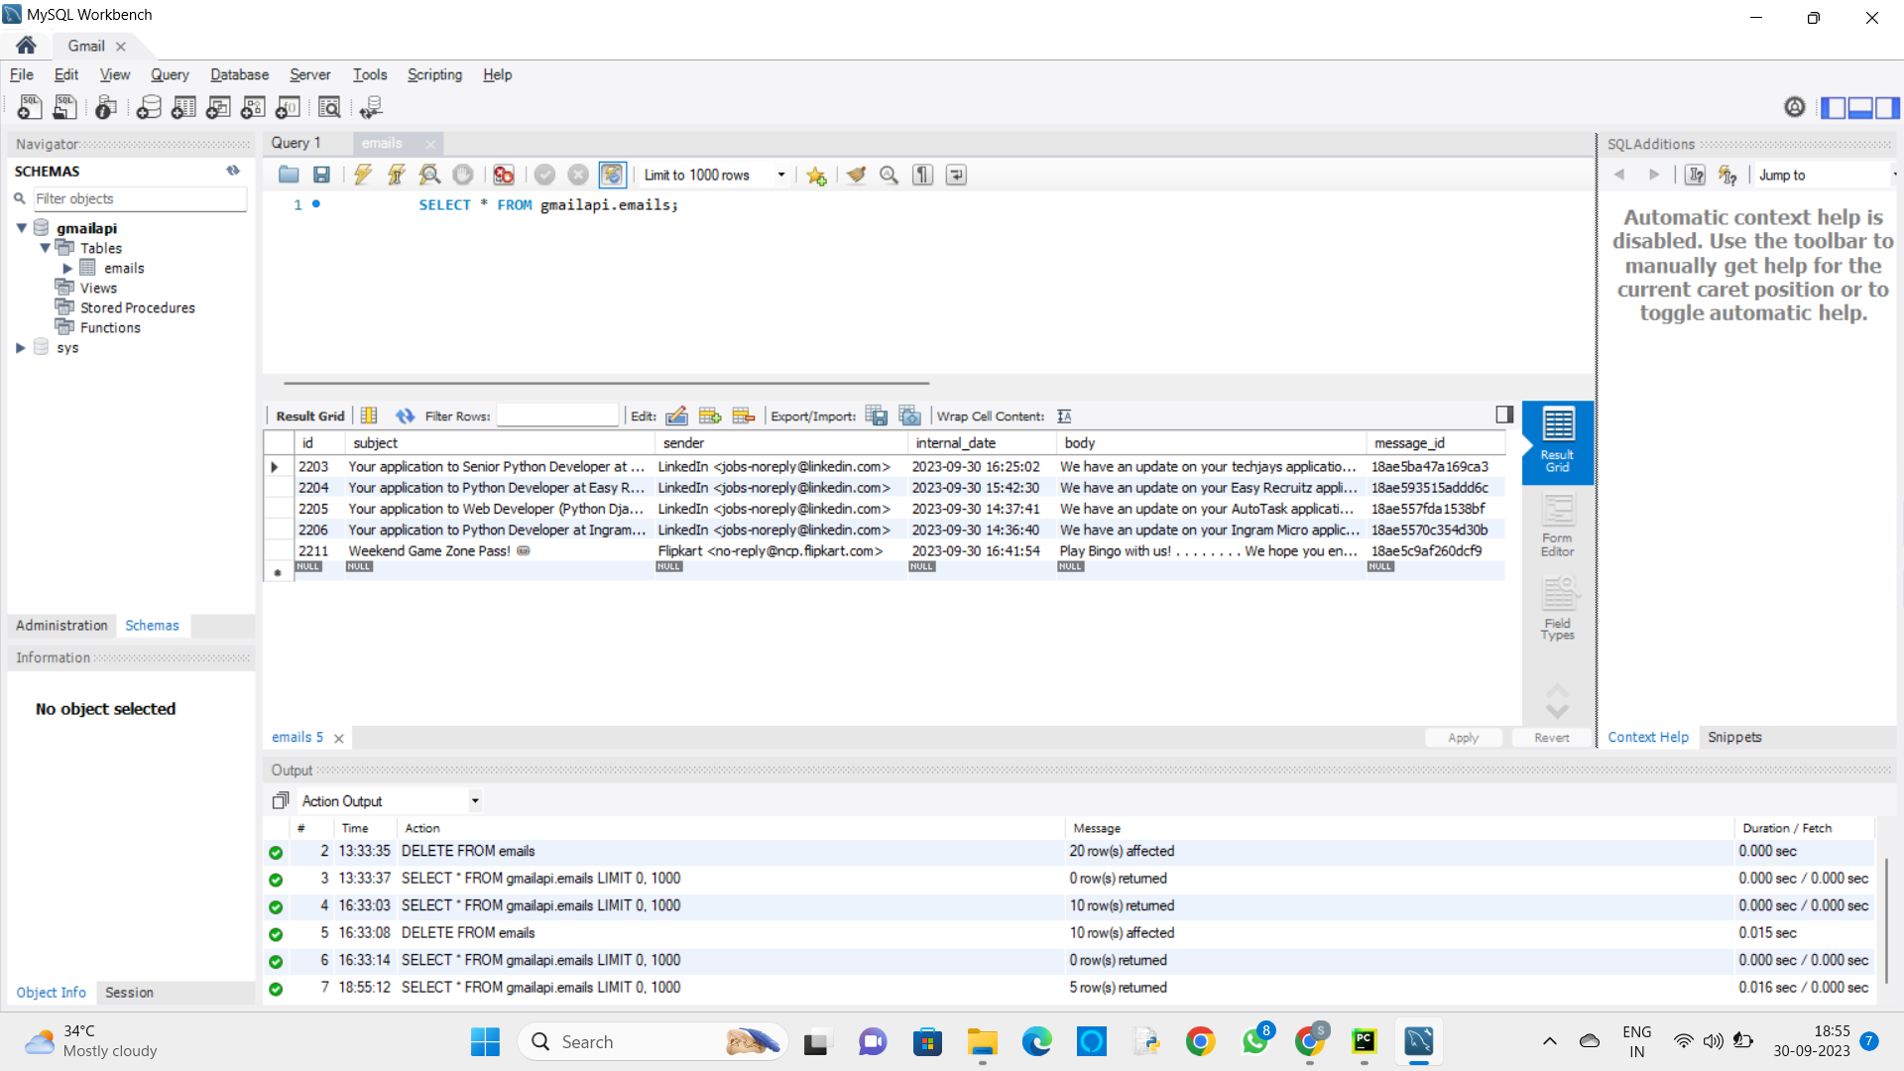Open the Database menu

point(239,74)
